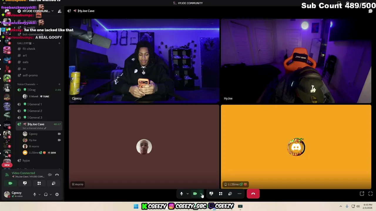Share your screen from the call control bar
Image resolution: width=376 pixels, height=211 pixels.
pyautogui.click(x=211, y=194)
